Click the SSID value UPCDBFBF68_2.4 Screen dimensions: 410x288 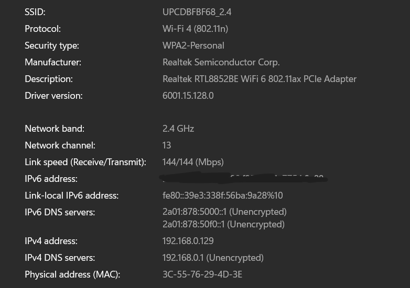click(x=197, y=12)
